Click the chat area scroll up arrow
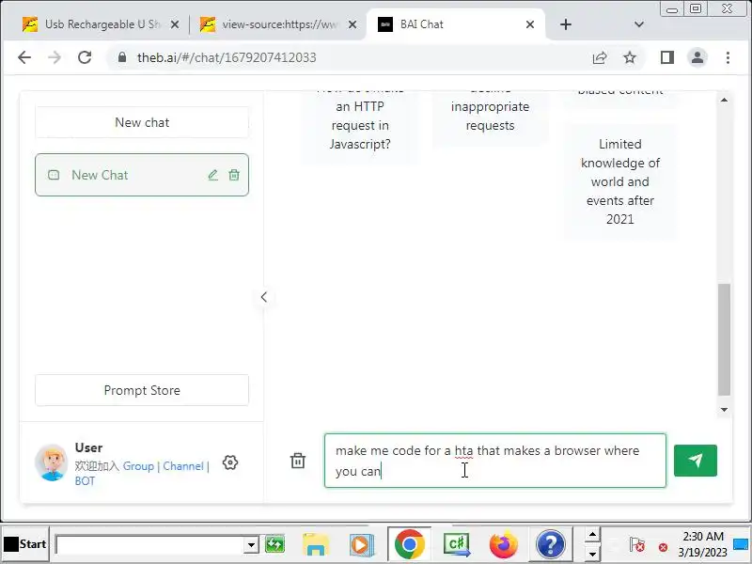The height and width of the screenshot is (564, 752). point(724,100)
